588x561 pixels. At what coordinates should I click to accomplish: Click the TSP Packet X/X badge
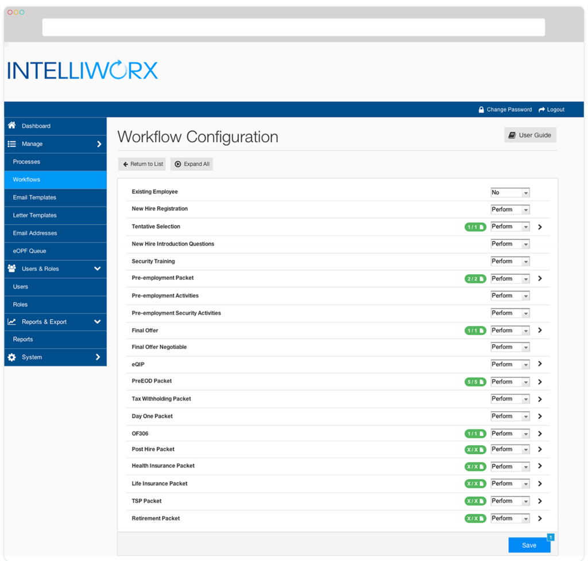click(475, 501)
